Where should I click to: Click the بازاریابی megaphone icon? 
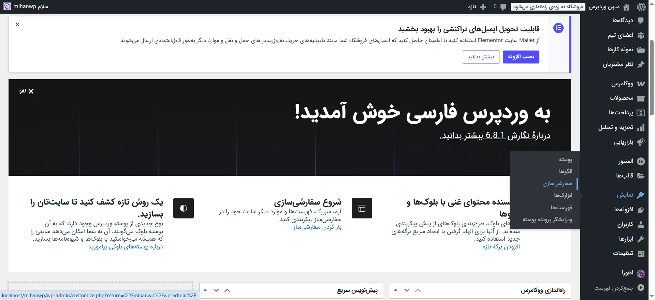coord(641,142)
